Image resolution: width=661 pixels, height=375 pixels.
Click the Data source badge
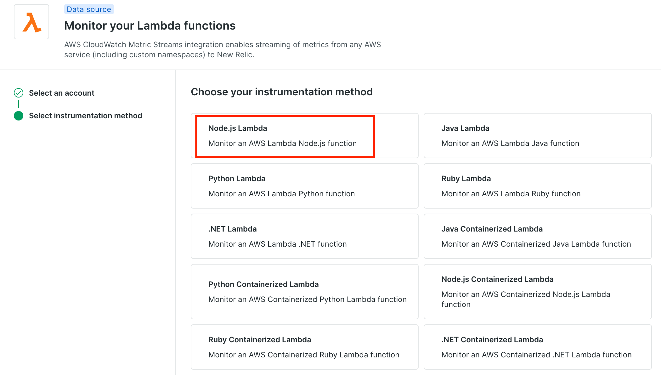89,9
